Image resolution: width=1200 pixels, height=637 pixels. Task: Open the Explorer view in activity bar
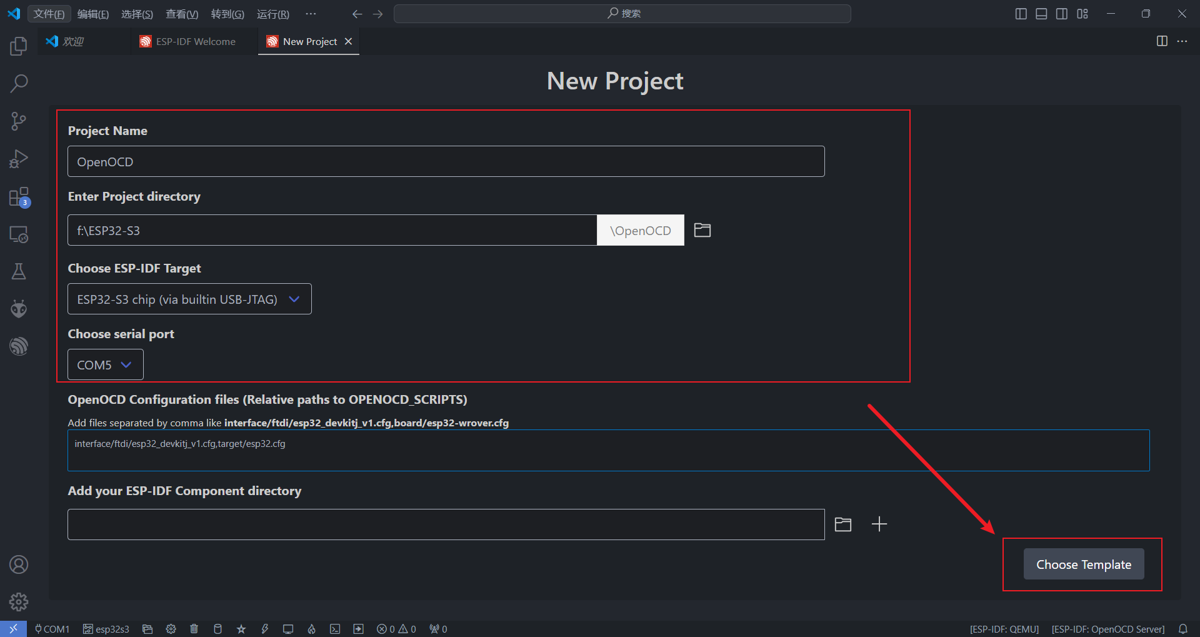tap(19, 46)
